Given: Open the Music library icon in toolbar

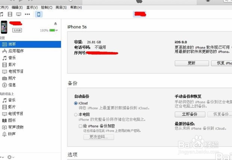Looking at the screenshot, I should pyautogui.click(x=1, y=14).
